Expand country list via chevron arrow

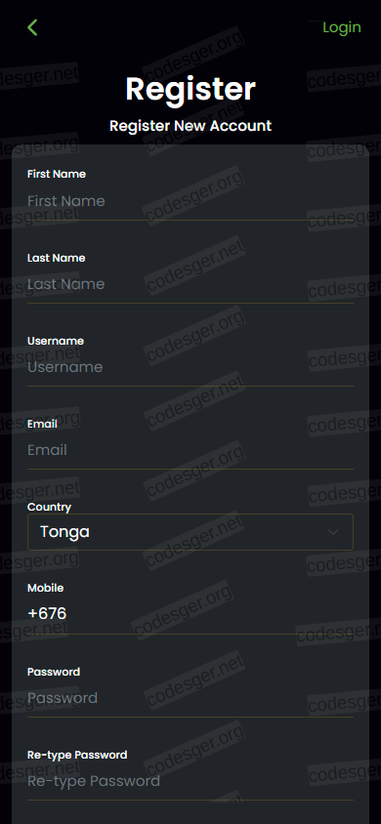[x=333, y=532]
